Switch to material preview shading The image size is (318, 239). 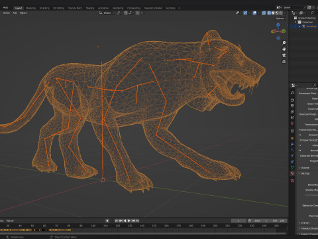(x=277, y=13)
